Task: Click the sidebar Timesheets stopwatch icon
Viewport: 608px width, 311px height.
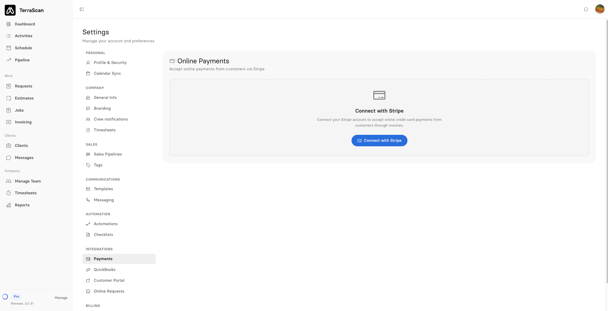Action: tap(9, 193)
